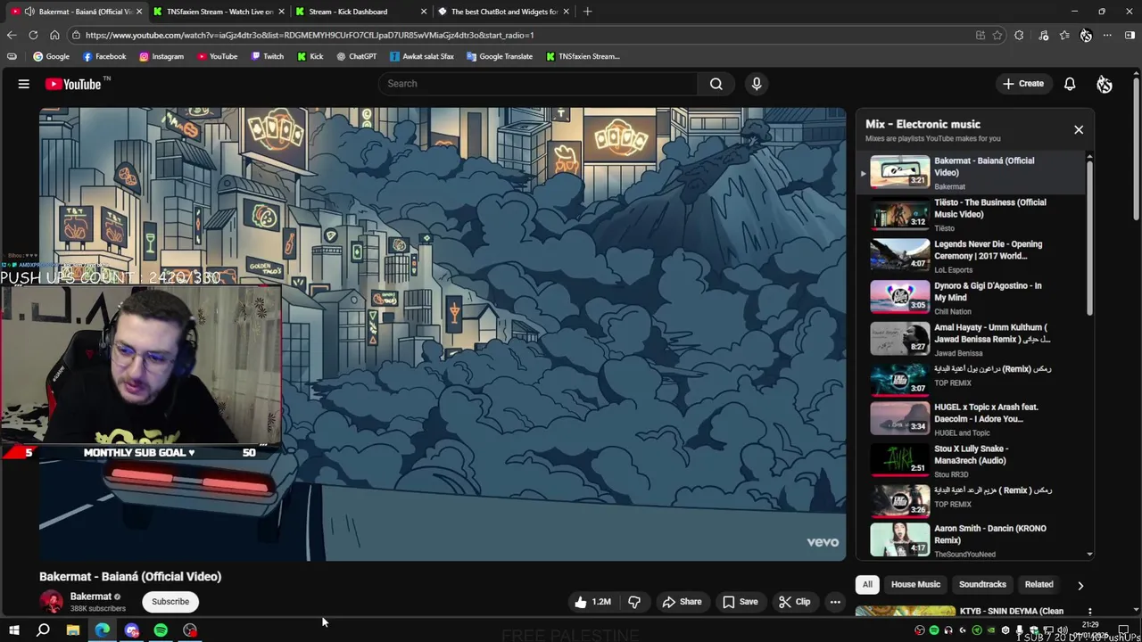This screenshot has height=642, width=1142.
Task: Share the Baianá video
Action: coord(682,602)
